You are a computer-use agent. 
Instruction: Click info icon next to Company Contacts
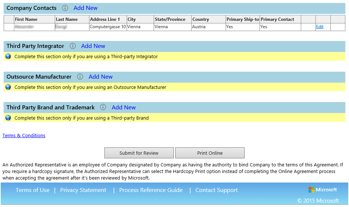click(x=65, y=8)
